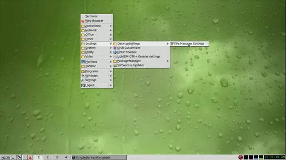Screen dimensions: 286x160
Task: Expand the AudioVideo submenu arrow
Action: pos(111,26)
